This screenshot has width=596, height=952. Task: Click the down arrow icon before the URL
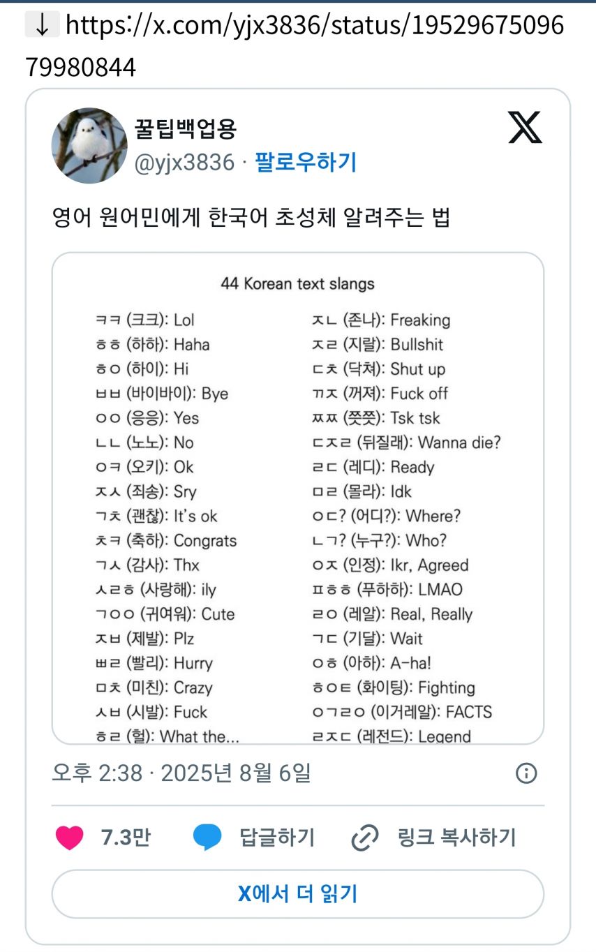pyautogui.click(x=43, y=25)
